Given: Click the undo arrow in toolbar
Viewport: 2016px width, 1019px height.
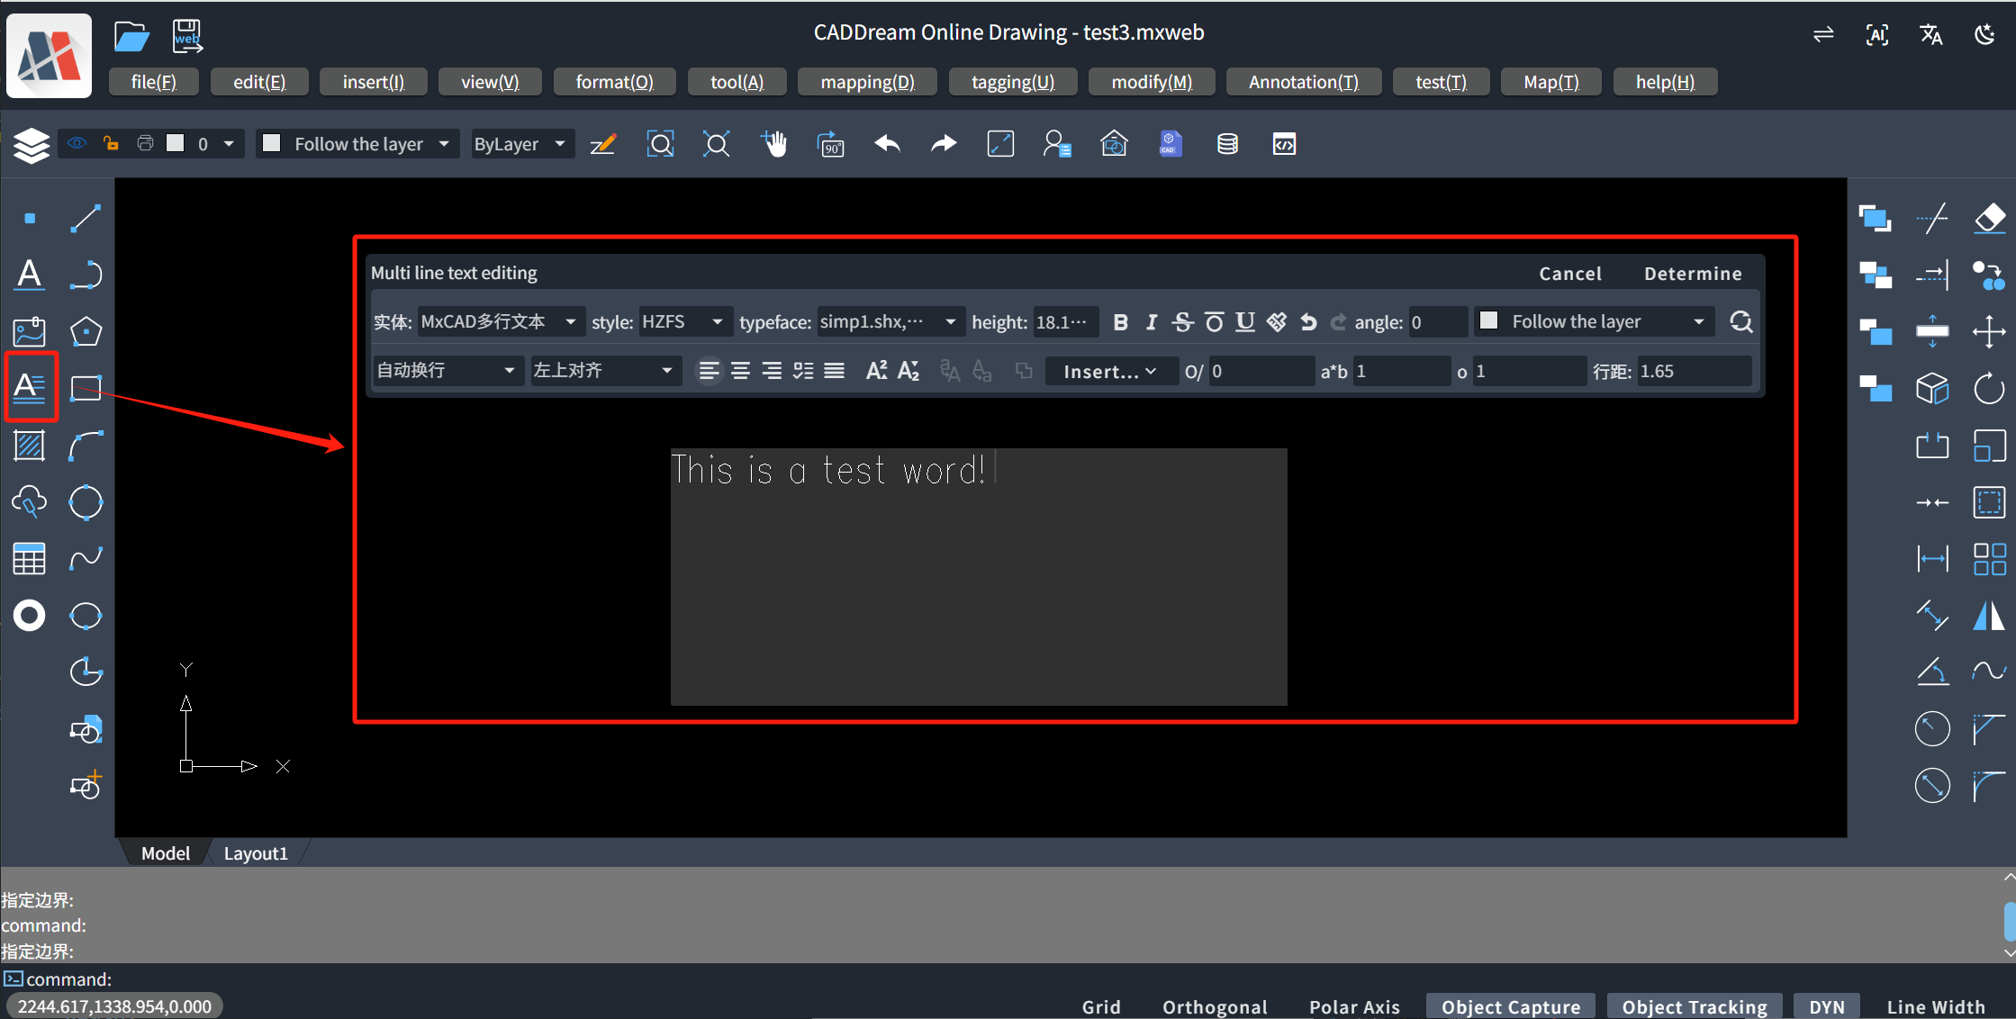Looking at the screenshot, I should (x=887, y=144).
